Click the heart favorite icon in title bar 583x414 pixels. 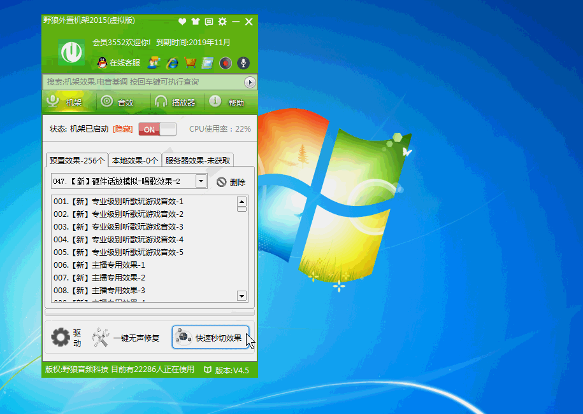pyautogui.click(x=182, y=22)
